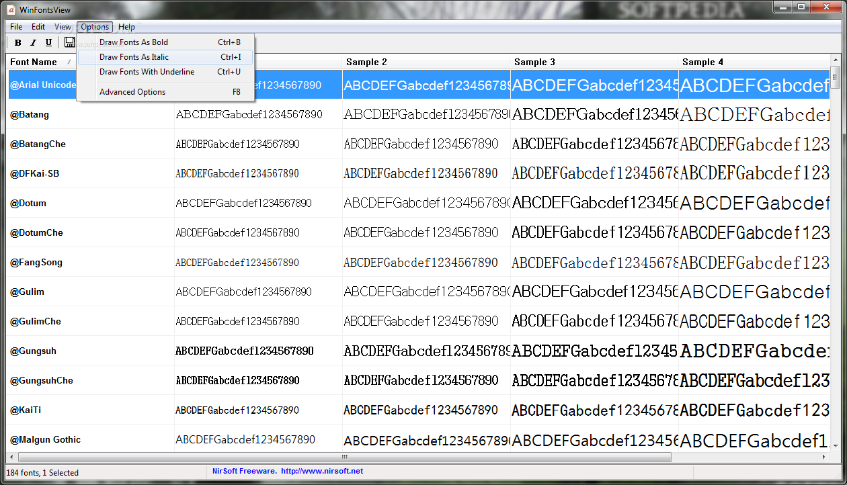Click the Sample 3 cell for @Dotum
847x485 pixels.
(594, 203)
